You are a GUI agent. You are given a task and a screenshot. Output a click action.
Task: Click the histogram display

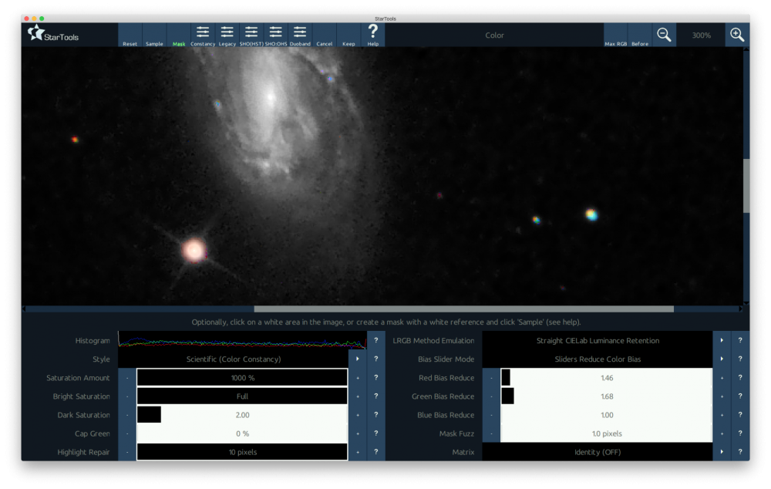[x=242, y=340]
